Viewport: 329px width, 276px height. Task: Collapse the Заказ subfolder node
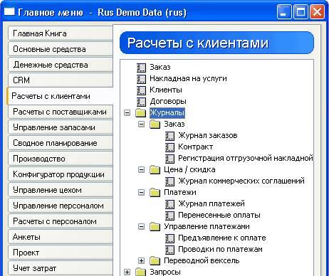(x=142, y=124)
